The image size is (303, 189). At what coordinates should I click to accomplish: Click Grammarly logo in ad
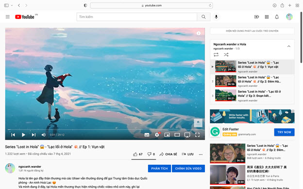coord(215,132)
